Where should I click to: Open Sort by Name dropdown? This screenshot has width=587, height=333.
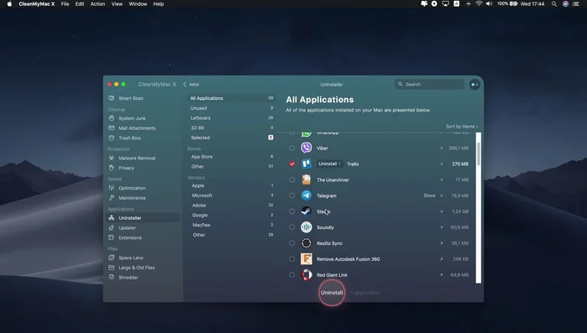462,127
